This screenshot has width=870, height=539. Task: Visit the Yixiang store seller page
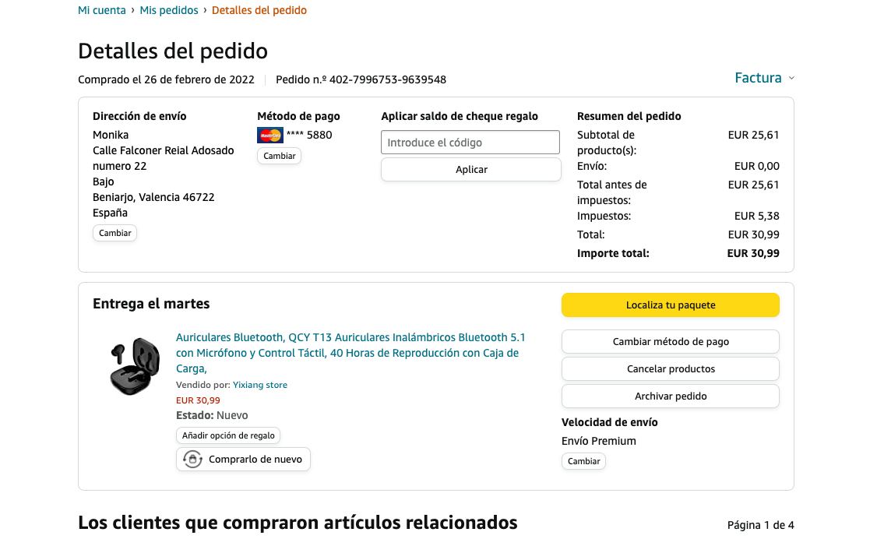(260, 385)
